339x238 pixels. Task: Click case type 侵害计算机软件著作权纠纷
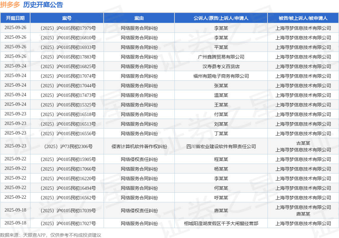pyautogui.click(x=139, y=146)
